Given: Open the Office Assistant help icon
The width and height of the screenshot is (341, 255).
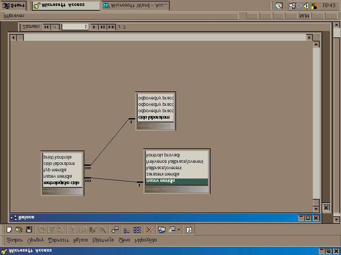Looking at the screenshot, I should [189, 229].
